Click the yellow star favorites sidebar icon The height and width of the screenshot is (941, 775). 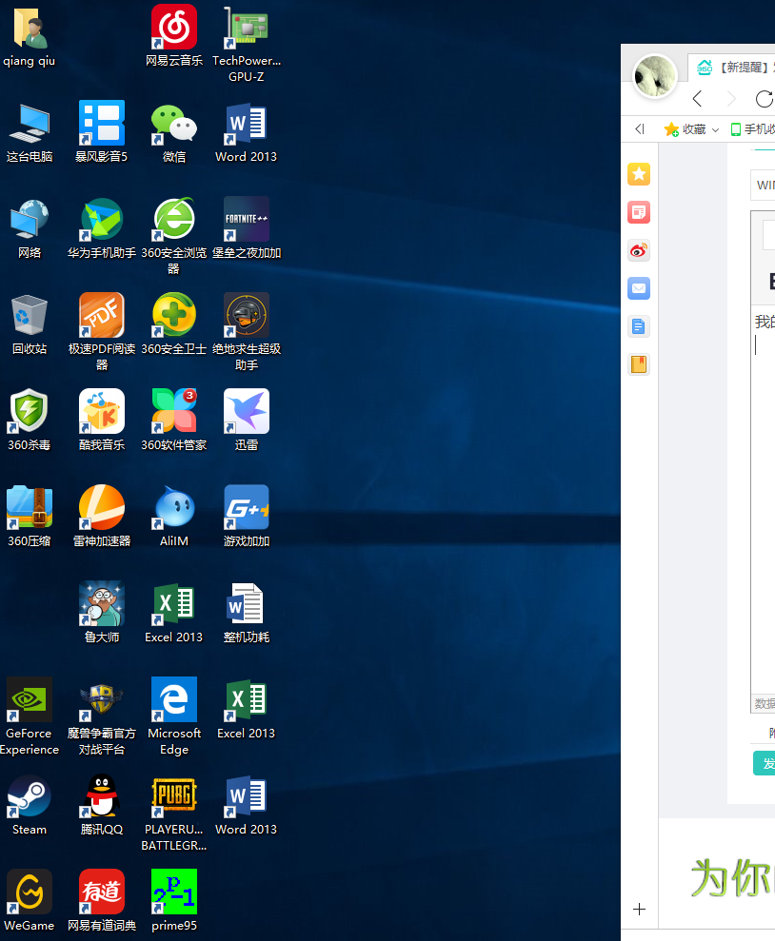pyautogui.click(x=639, y=173)
